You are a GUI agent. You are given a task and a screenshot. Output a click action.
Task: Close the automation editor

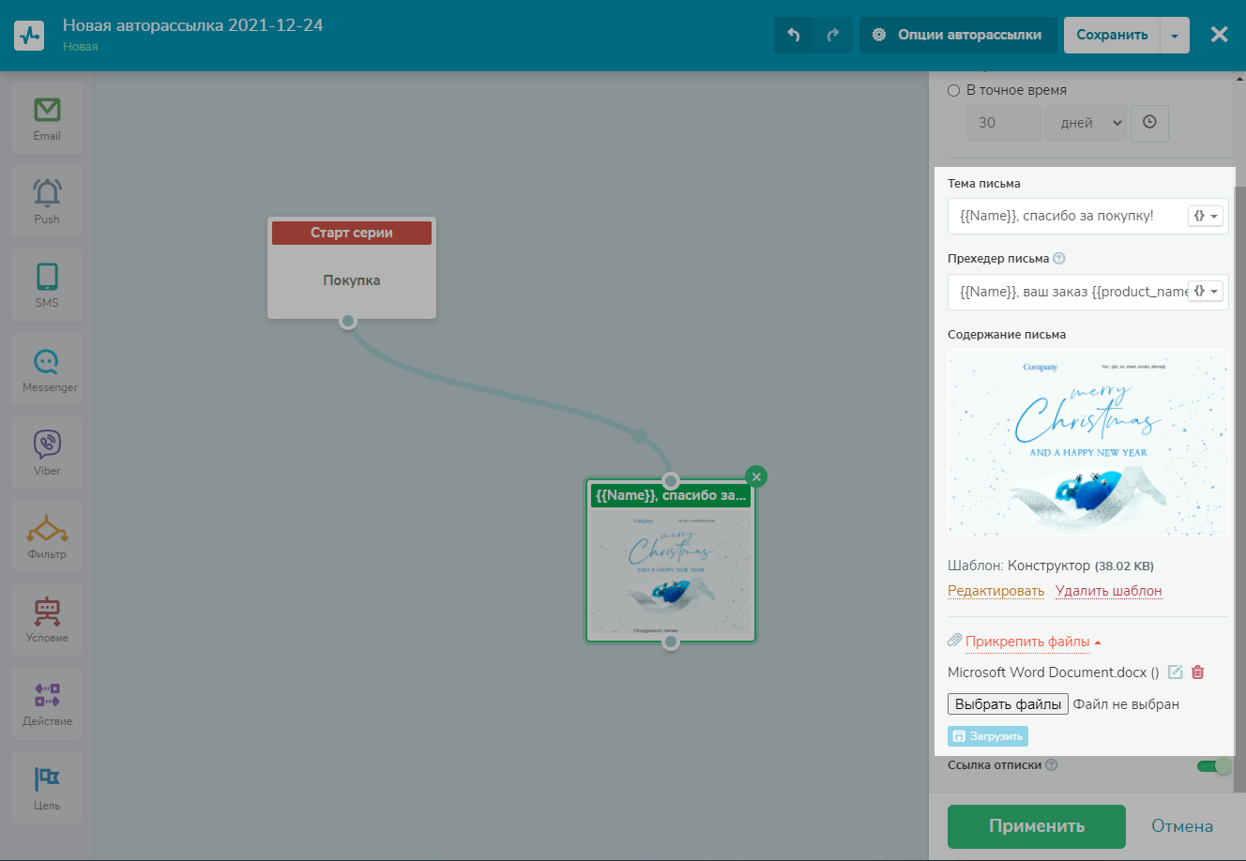point(1219,35)
